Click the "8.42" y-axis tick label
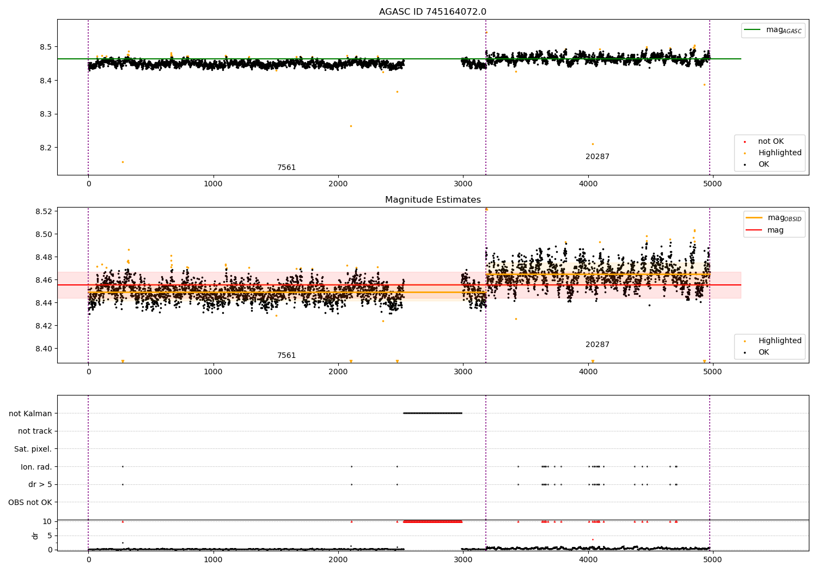 (x=44, y=326)
